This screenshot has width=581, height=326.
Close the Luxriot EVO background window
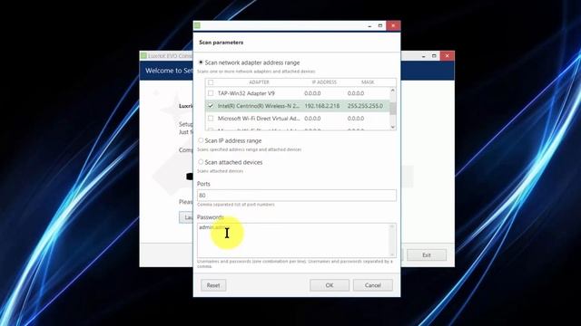click(x=447, y=56)
